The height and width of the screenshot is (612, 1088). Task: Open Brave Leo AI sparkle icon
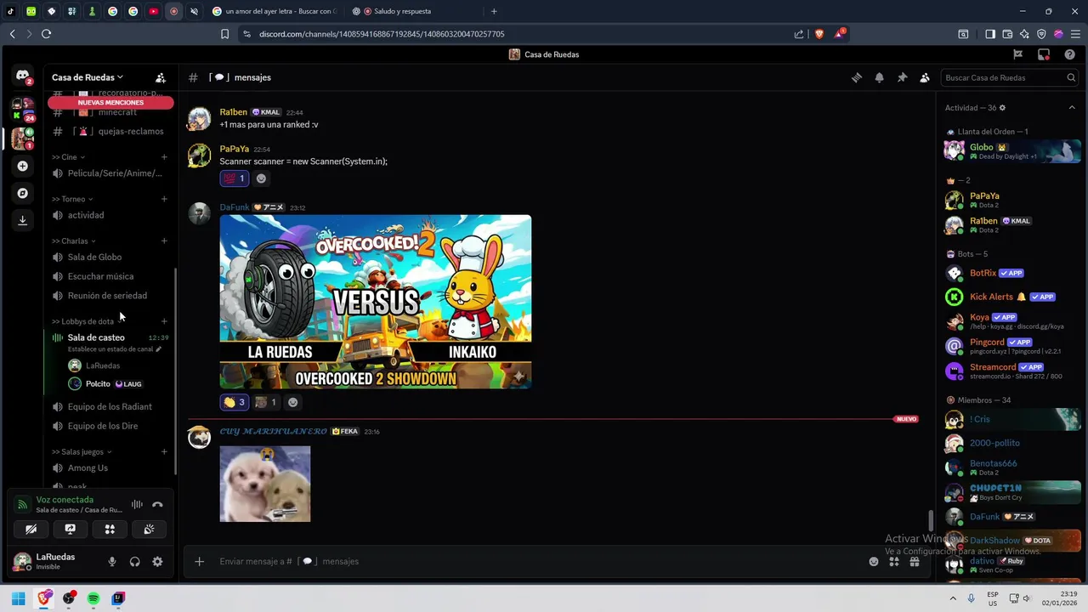pyautogui.click(x=1024, y=34)
